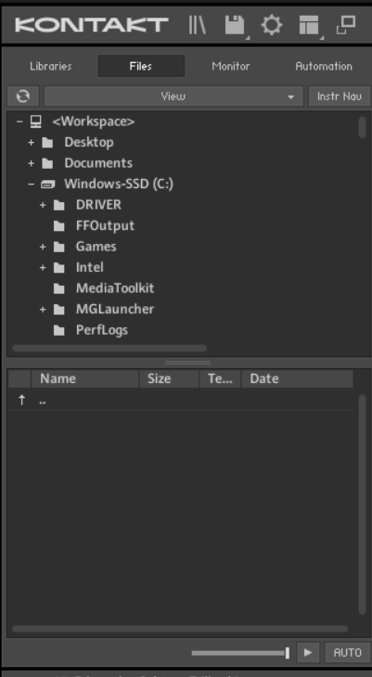This screenshot has width=372, height=677.
Task: Select the MediaToolkit folder label
Action: 115,288
